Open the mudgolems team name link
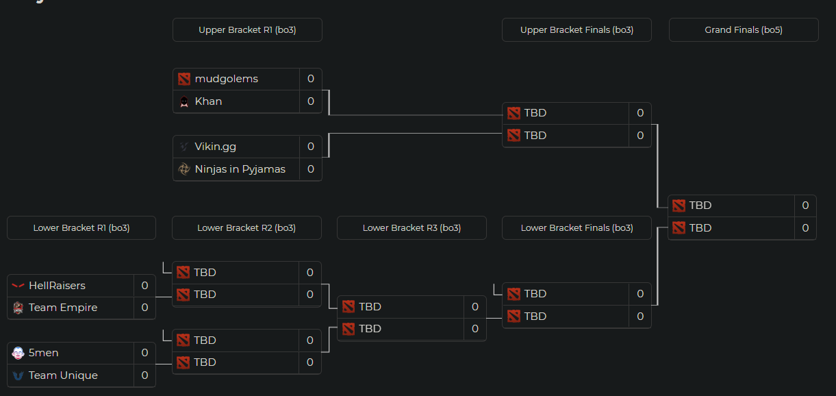 pyautogui.click(x=227, y=79)
